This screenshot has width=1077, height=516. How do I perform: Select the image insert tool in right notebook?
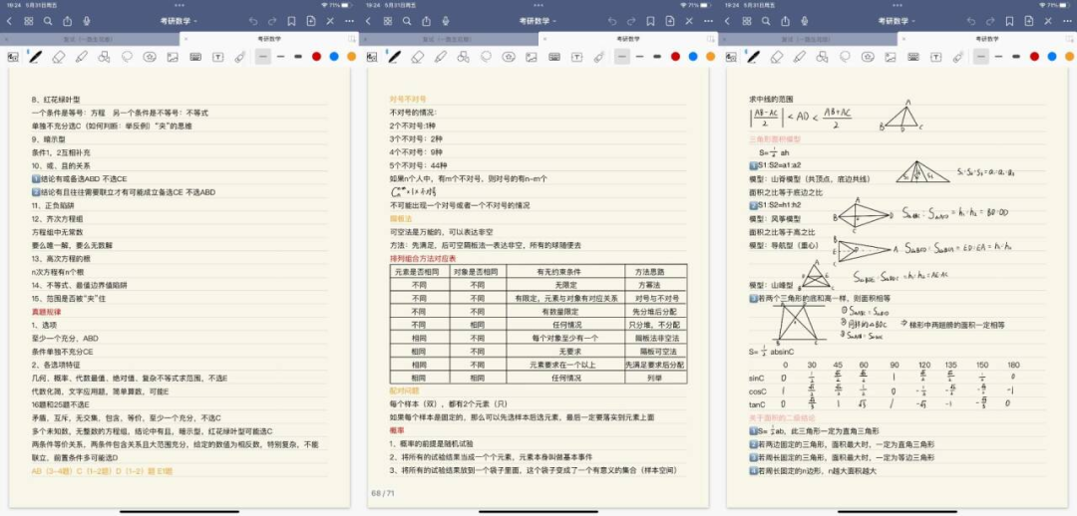891,57
